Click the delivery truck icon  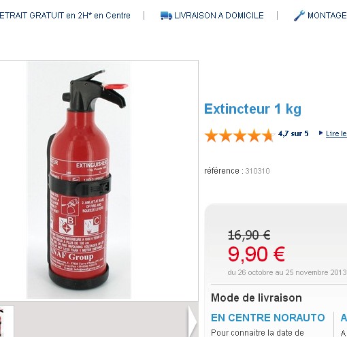166,16
